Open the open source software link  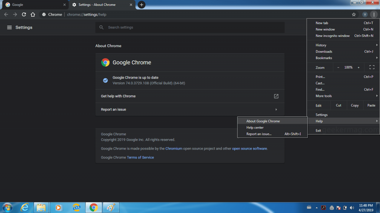tap(249, 149)
